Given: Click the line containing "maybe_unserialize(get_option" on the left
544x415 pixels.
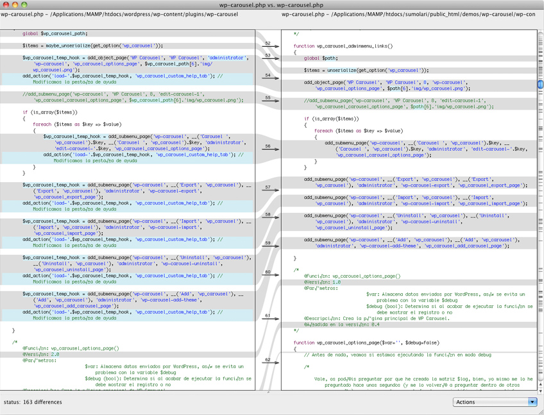Looking at the screenshot, I should click(x=92, y=46).
